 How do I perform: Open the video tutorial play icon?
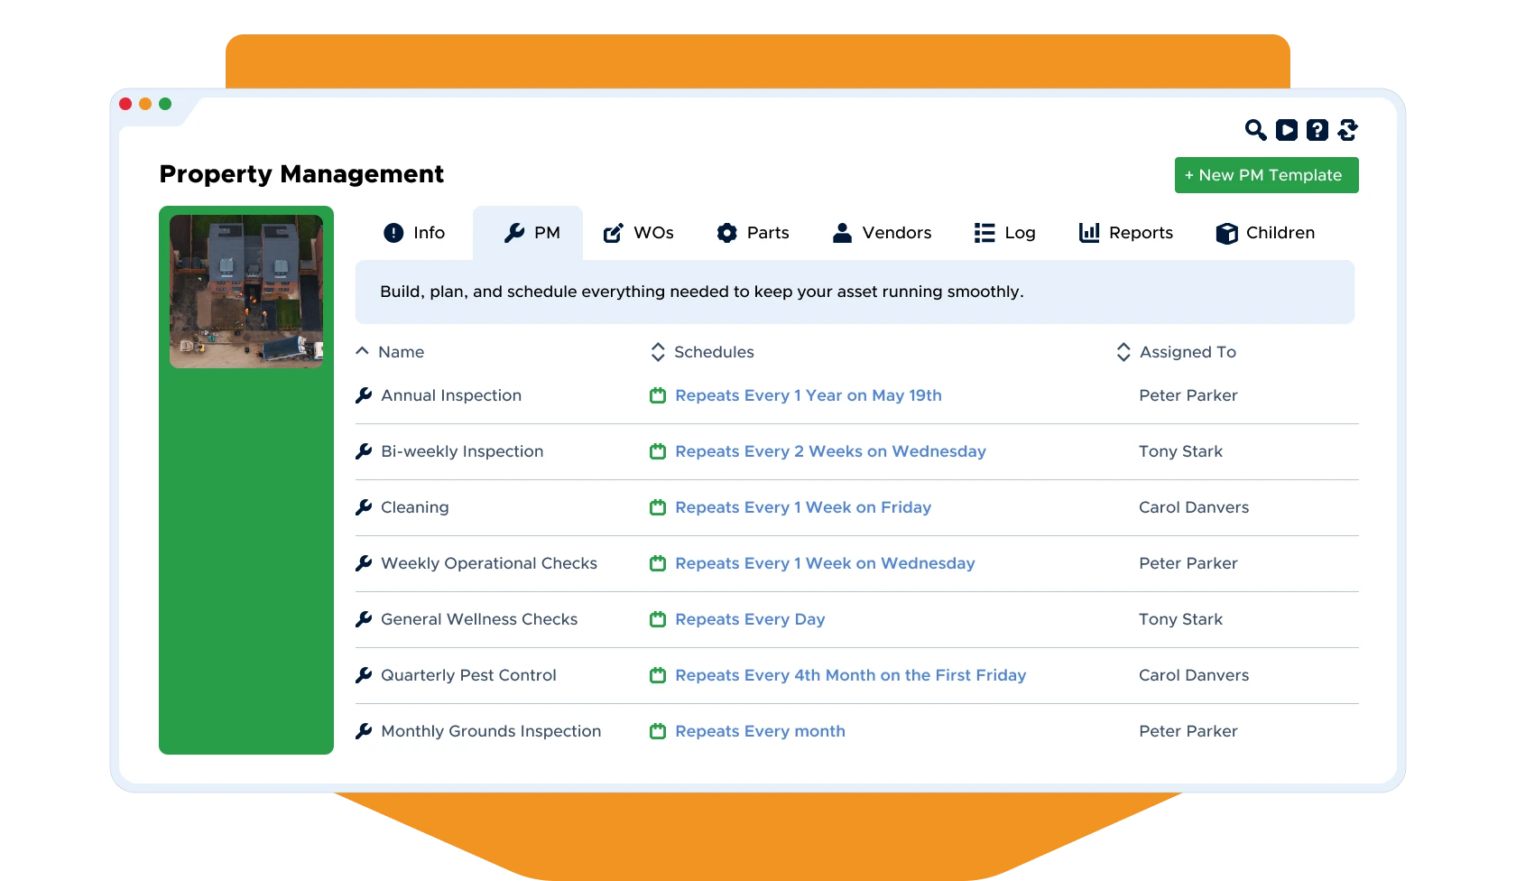click(1287, 130)
